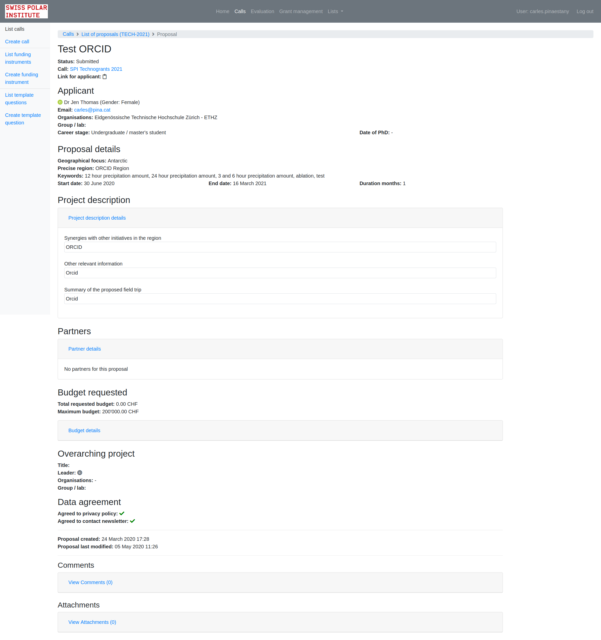This screenshot has width=601, height=640.
Task: Go to the Evaluation menu item
Action: click(x=262, y=11)
